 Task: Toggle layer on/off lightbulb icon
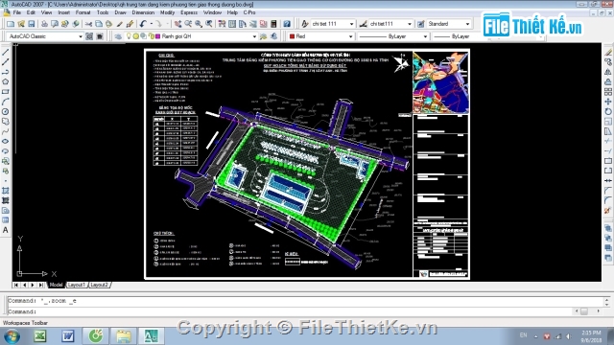click(129, 36)
